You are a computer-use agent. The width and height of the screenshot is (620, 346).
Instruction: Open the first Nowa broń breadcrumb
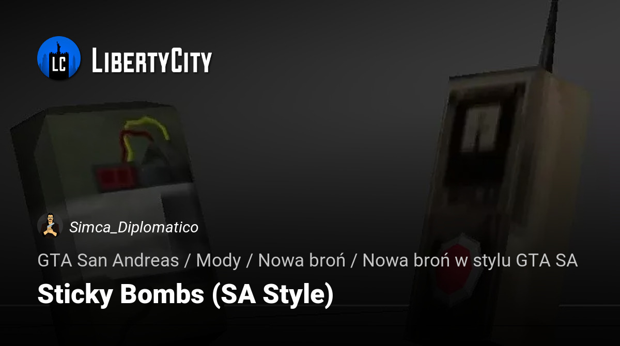coord(302,260)
